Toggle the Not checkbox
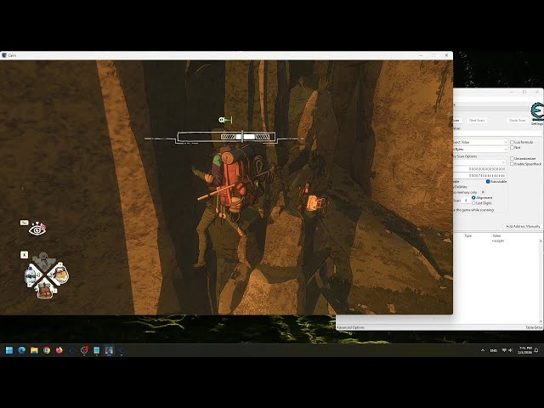 click(512, 148)
